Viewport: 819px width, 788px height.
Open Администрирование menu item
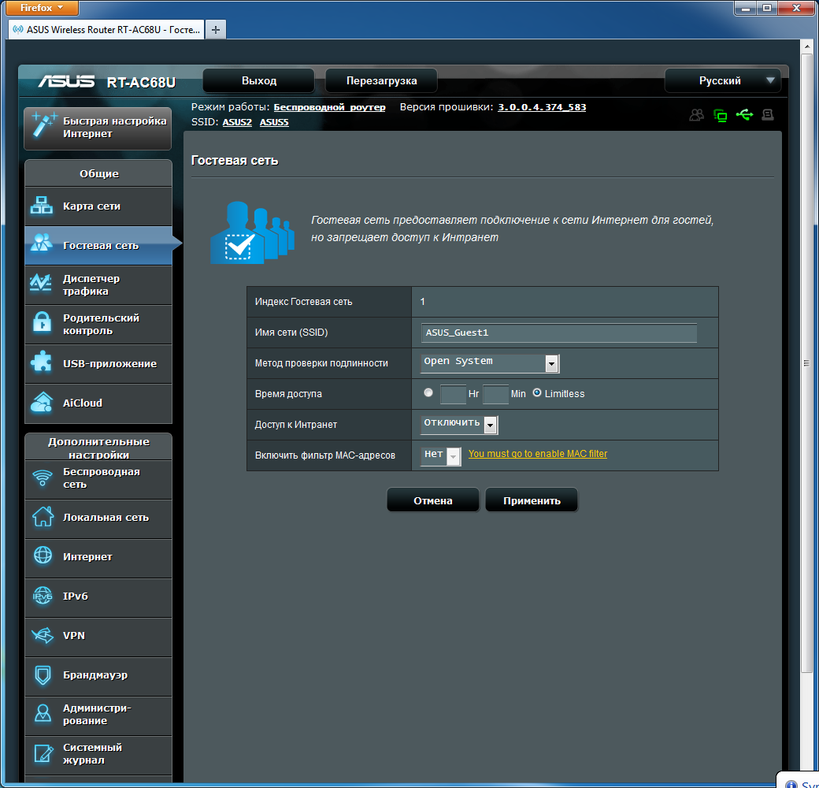tap(98, 715)
